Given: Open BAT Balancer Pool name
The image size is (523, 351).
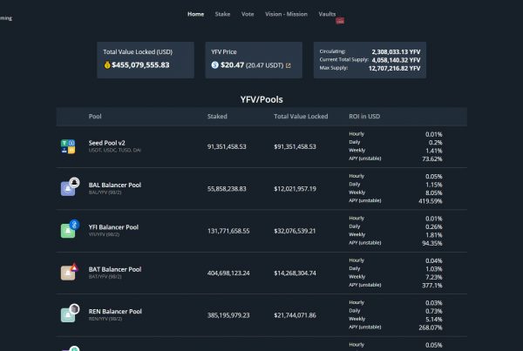Looking at the screenshot, I should (x=115, y=269).
